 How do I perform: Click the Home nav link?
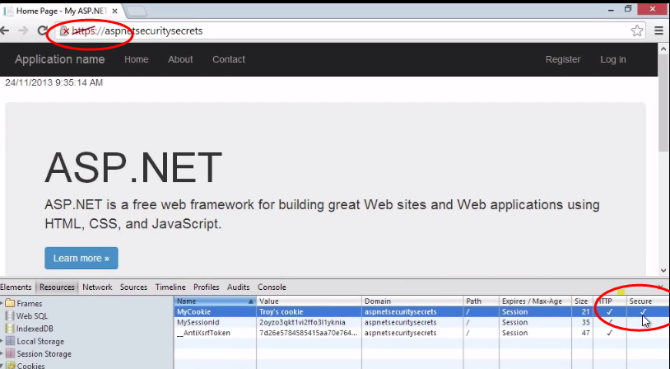click(137, 59)
